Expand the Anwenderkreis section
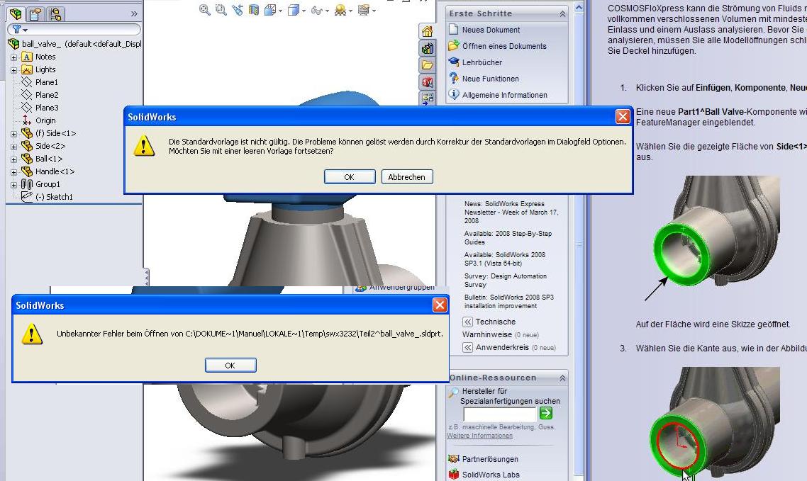Screen dimensions: 807x481 click(x=467, y=347)
